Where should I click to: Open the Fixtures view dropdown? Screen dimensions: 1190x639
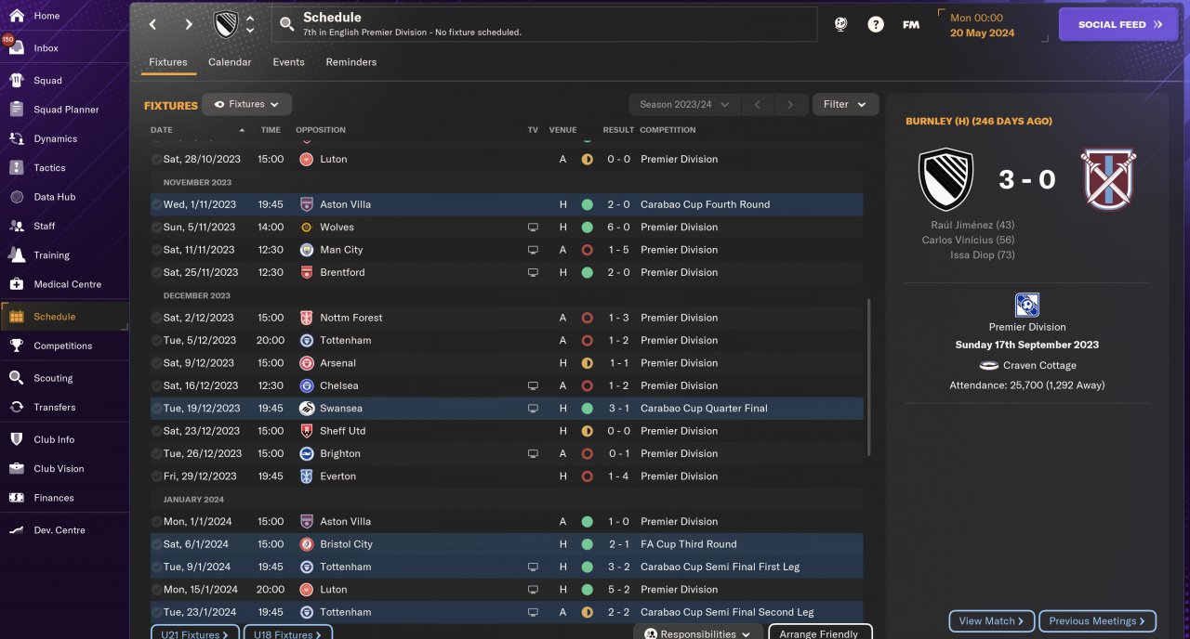pos(246,105)
